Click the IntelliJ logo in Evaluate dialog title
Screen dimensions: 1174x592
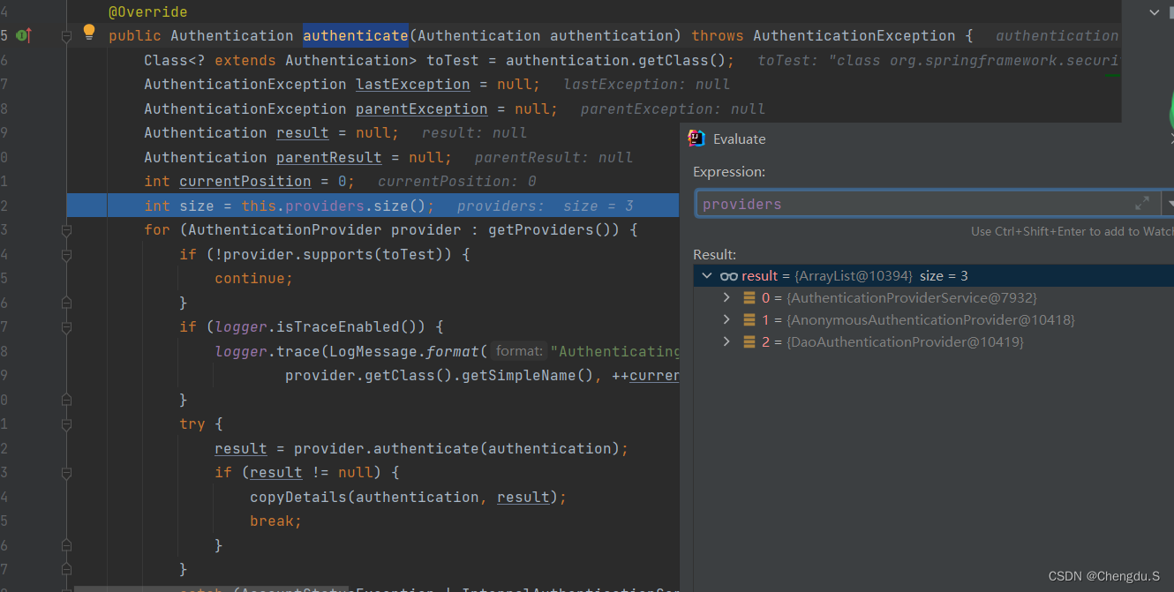click(696, 139)
